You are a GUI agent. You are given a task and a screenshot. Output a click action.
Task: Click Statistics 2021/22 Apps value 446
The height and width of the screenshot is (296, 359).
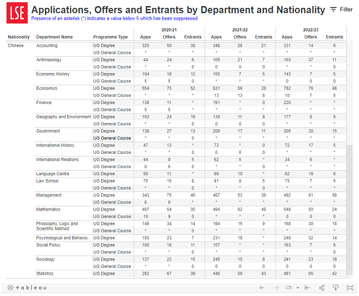pyautogui.click(x=217, y=274)
